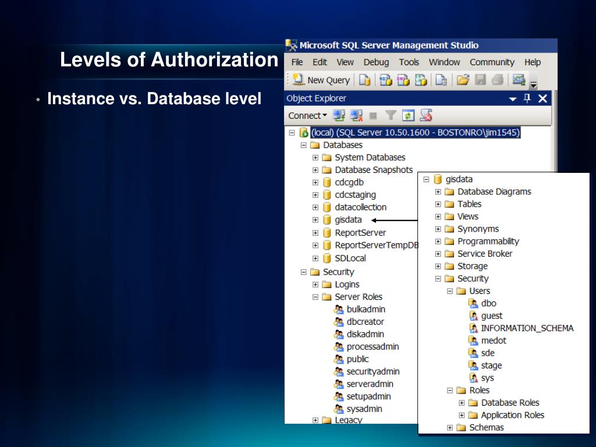Image resolution: width=596 pixels, height=447 pixels.
Task: Open the Edit menu
Action: (320, 62)
